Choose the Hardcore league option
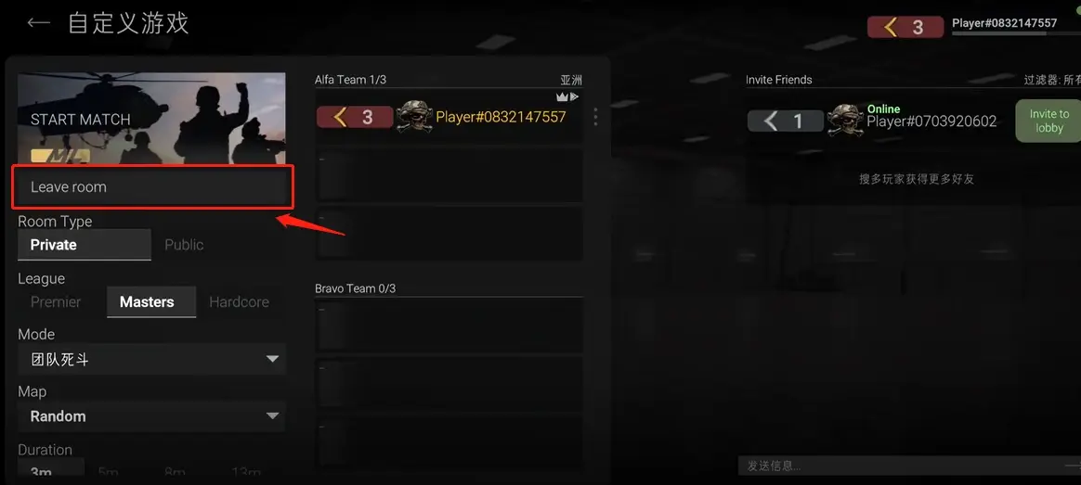 (x=240, y=302)
